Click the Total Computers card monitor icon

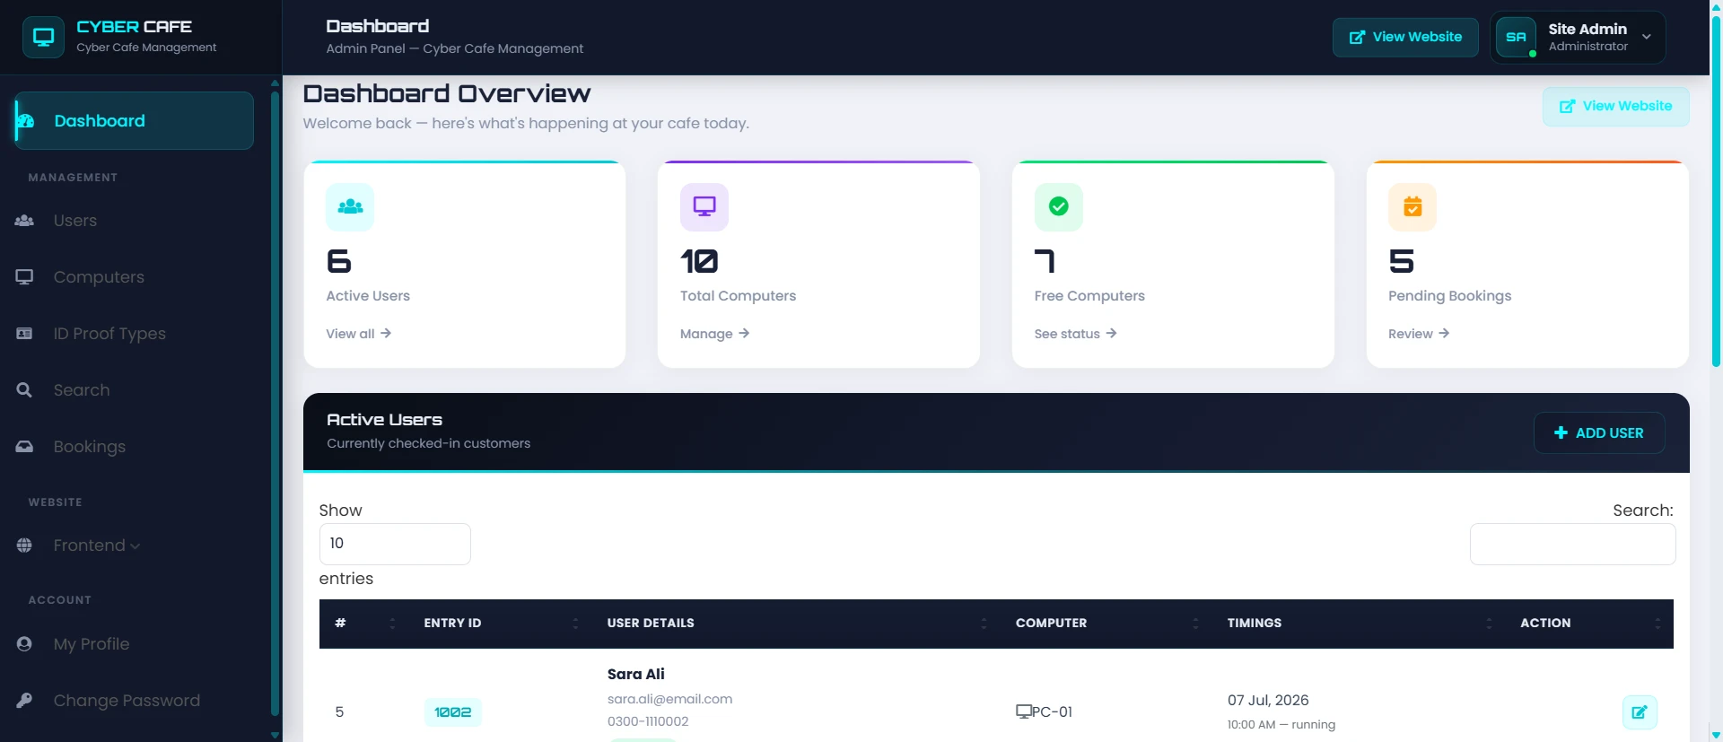pos(704,207)
